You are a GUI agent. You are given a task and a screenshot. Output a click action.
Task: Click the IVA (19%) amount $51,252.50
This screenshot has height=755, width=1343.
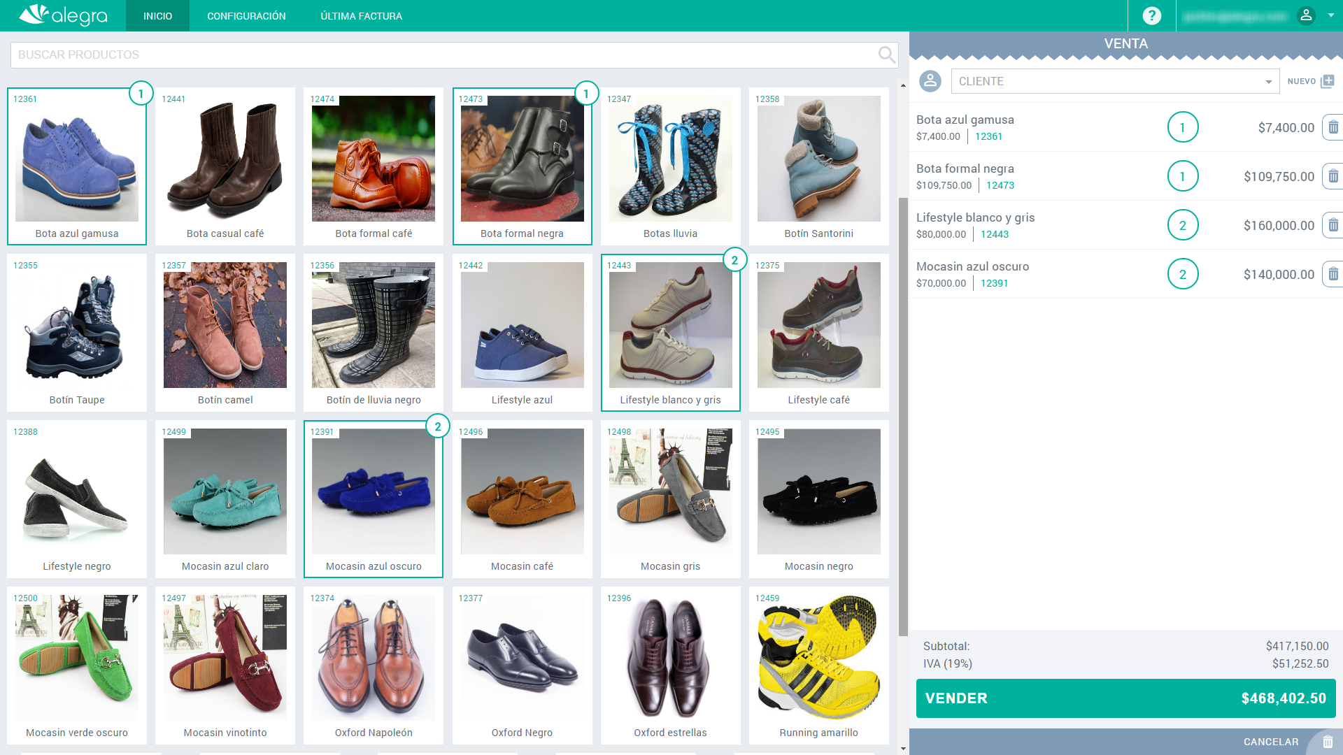coord(1300,663)
